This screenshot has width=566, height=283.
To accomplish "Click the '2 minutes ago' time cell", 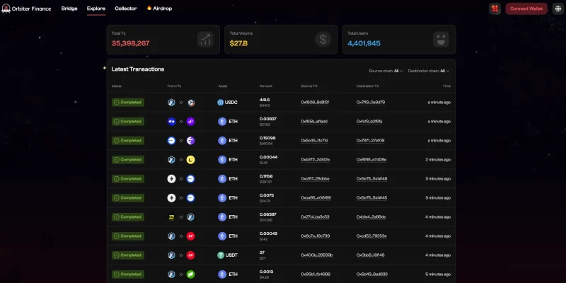I will tap(438, 160).
